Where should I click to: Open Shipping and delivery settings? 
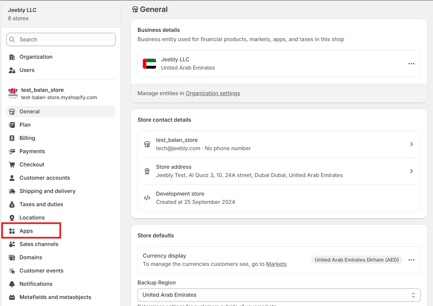(61, 191)
